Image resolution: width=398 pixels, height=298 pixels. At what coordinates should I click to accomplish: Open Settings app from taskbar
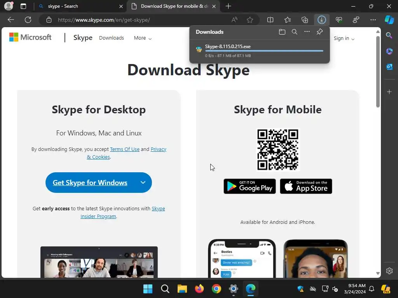click(x=234, y=289)
